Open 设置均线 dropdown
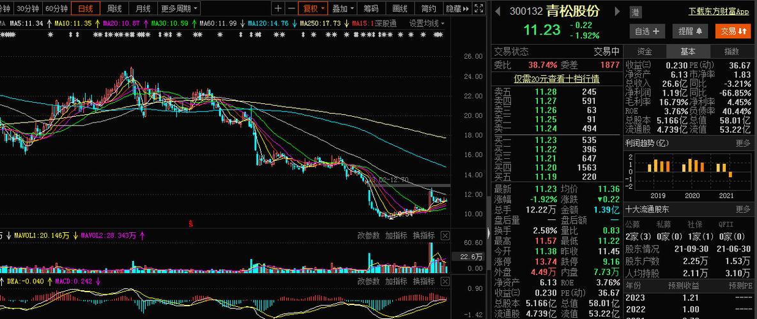This screenshot has height=319, width=757. 427,23
